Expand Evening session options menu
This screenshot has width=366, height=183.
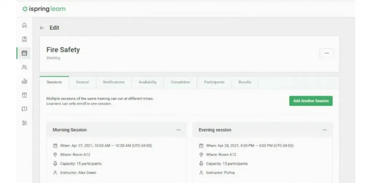pos(324,130)
